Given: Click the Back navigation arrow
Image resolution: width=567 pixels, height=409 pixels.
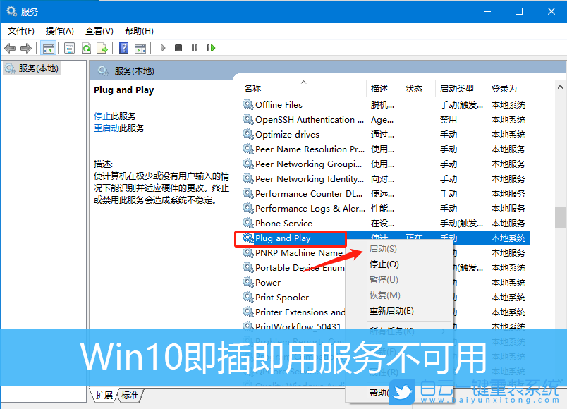Looking at the screenshot, I should pyautogui.click(x=10, y=48).
